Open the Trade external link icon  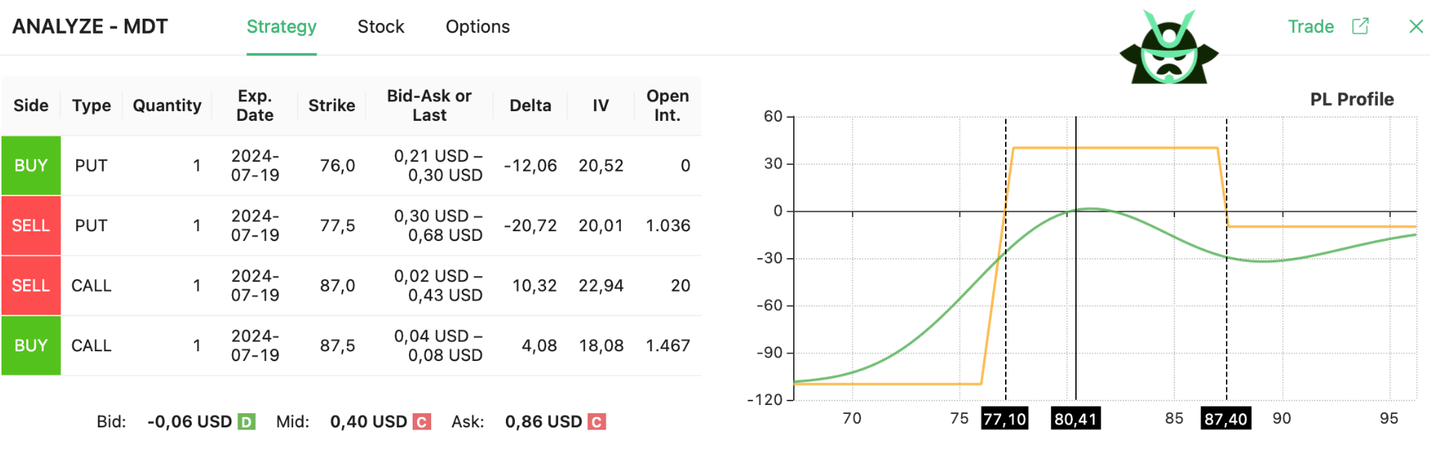click(1360, 26)
